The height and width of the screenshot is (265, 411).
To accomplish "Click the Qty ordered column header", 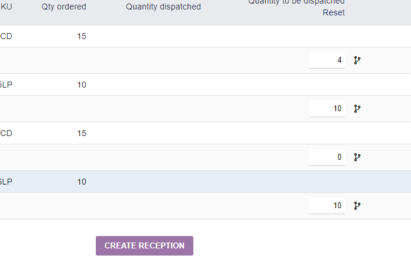I will coord(64,7).
